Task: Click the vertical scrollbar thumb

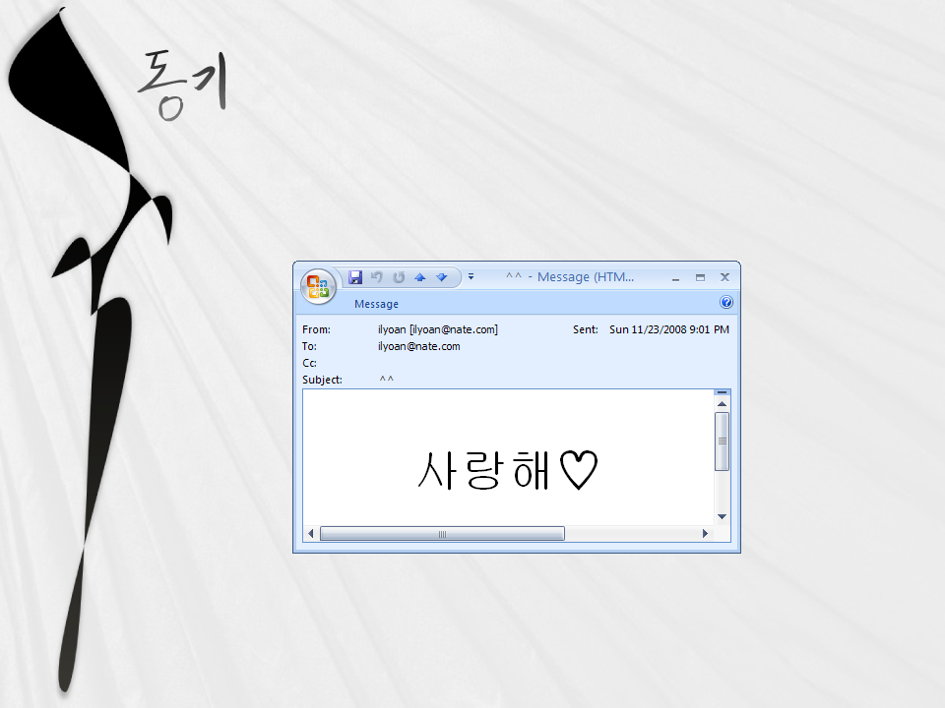Action: (x=722, y=442)
